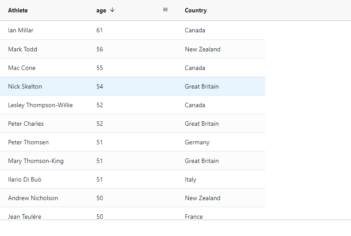Image resolution: width=351 pixels, height=236 pixels.
Task: Click the Ilario Di Buò cell
Action: click(25, 179)
